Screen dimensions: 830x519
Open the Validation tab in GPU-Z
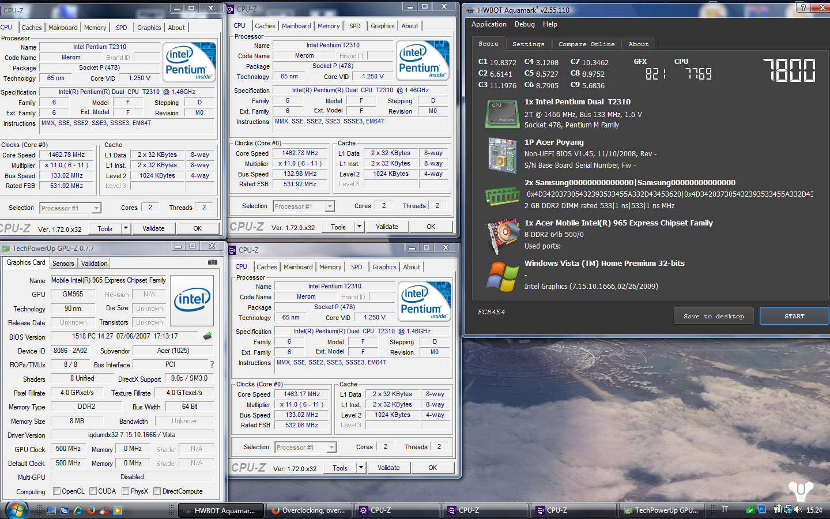click(94, 264)
